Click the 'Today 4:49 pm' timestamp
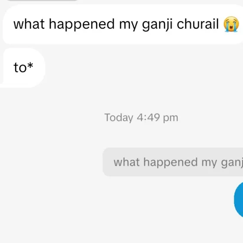The width and height of the screenshot is (243, 243). click(141, 118)
